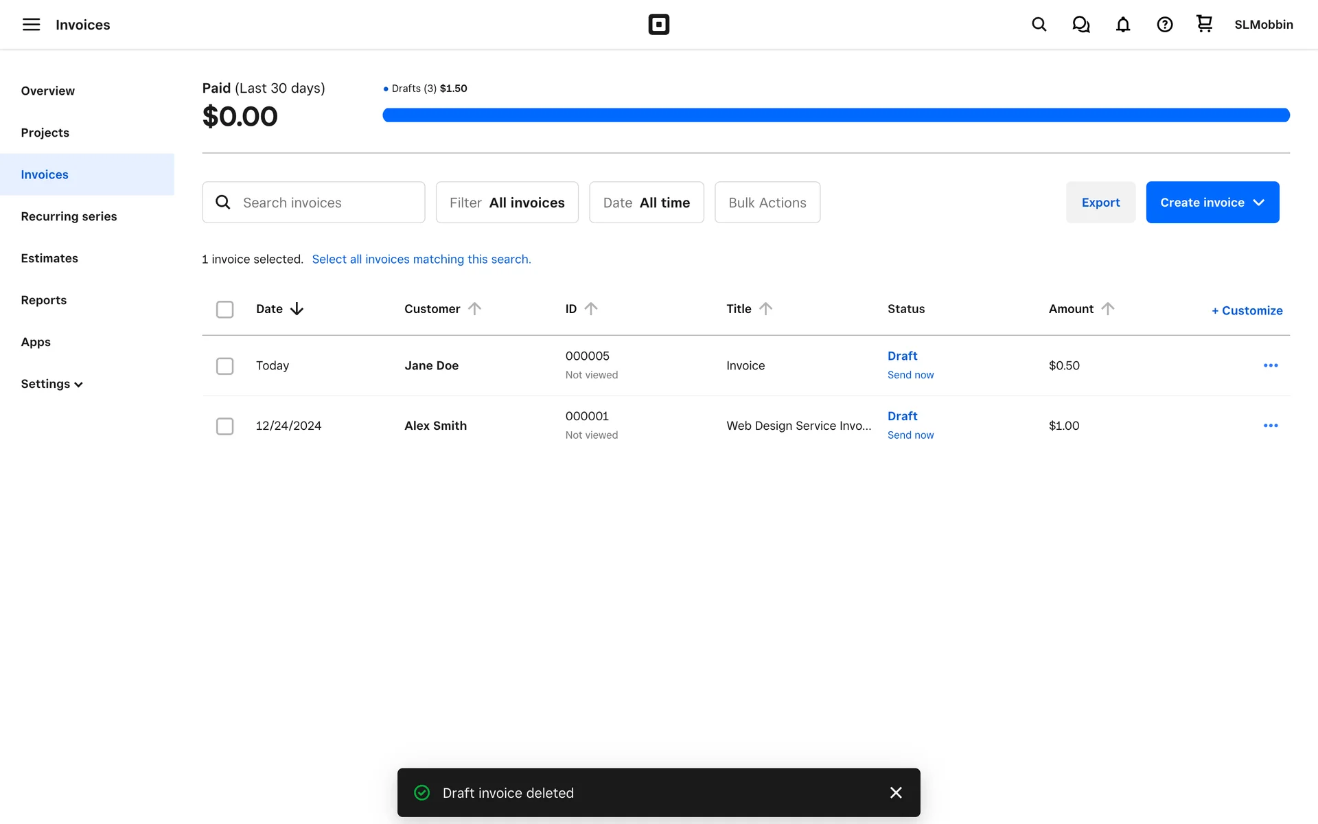The image size is (1318, 824).
Task: Open the Date All time dropdown
Action: click(646, 203)
